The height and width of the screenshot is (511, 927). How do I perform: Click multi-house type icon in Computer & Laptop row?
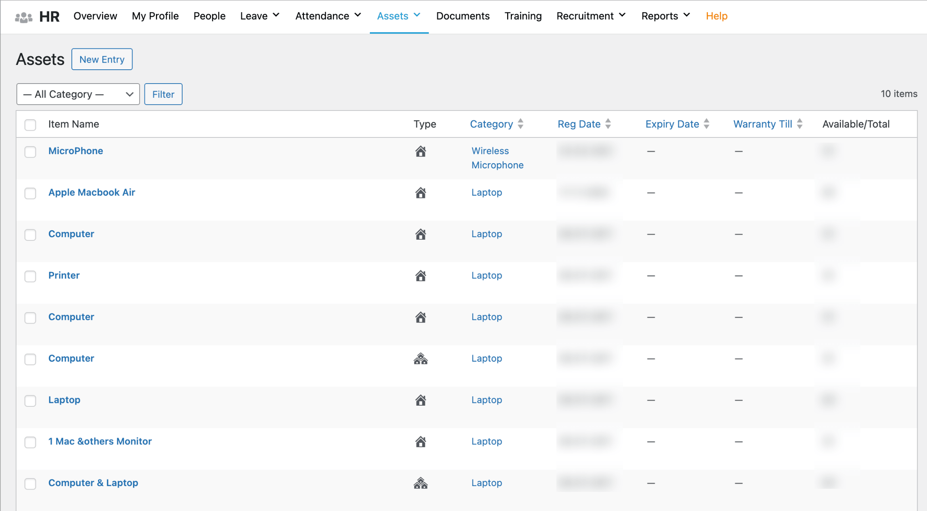tap(421, 483)
